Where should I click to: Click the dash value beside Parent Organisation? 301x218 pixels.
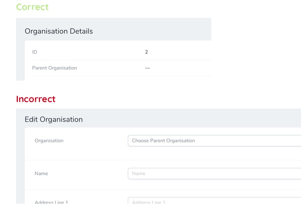click(148, 68)
